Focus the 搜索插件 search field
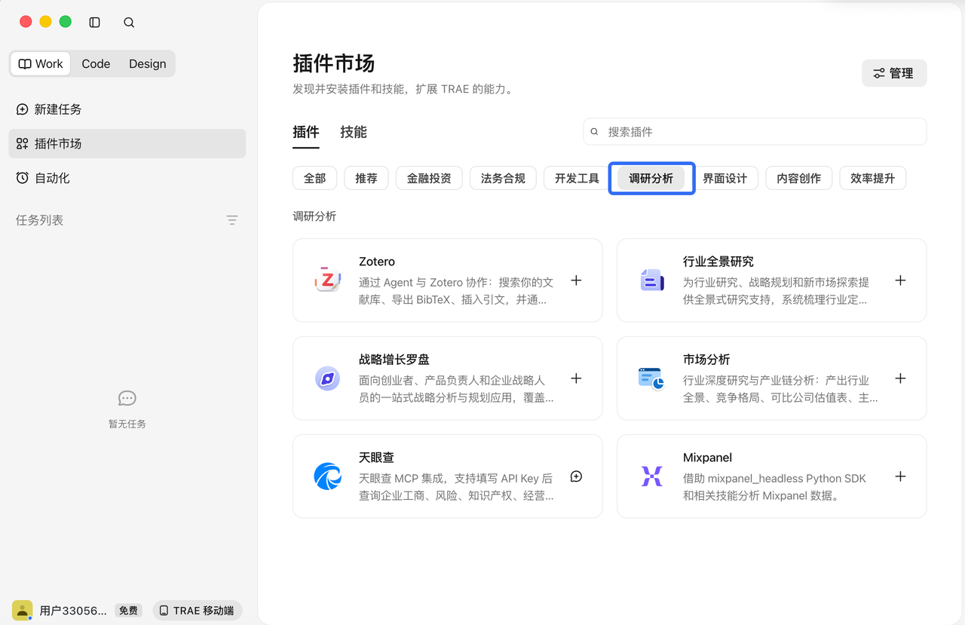The height and width of the screenshot is (625, 965). [755, 131]
